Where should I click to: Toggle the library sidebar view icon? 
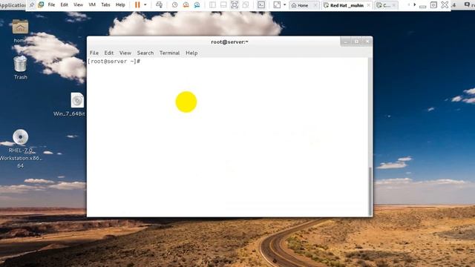tap(213, 5)
